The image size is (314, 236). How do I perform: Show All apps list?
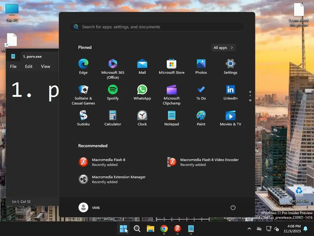tap(223, 48)
